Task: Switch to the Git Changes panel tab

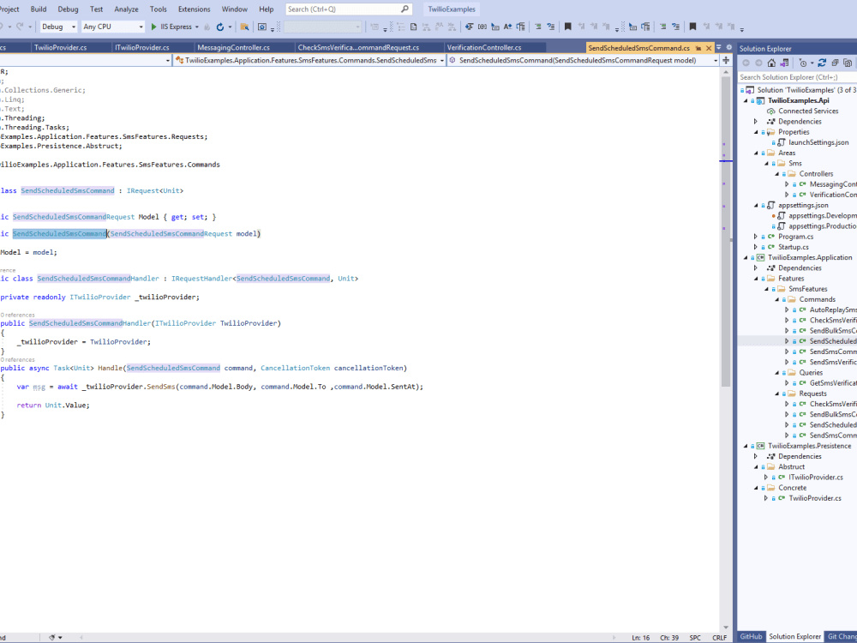Action: [x=841, y=636]
